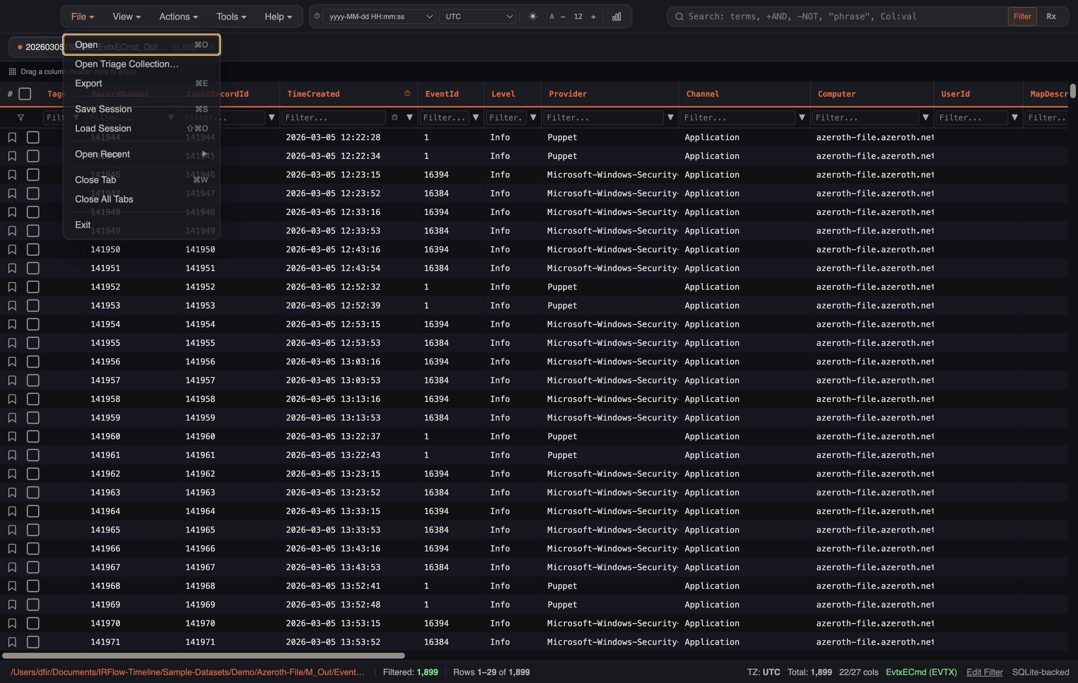This screenshot has width=1078, height=683.
Task: Sort by the Provider column header
Action: [x=568, y=93]
